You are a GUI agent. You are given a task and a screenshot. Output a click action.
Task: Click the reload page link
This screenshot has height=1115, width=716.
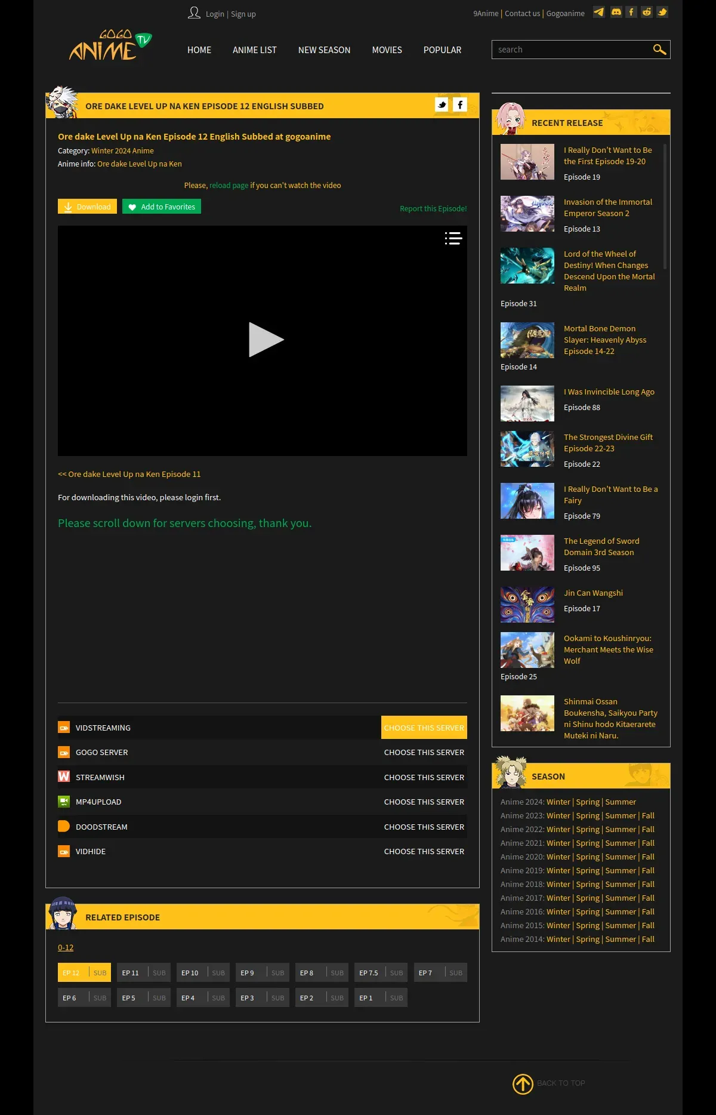tap(229, 186)
